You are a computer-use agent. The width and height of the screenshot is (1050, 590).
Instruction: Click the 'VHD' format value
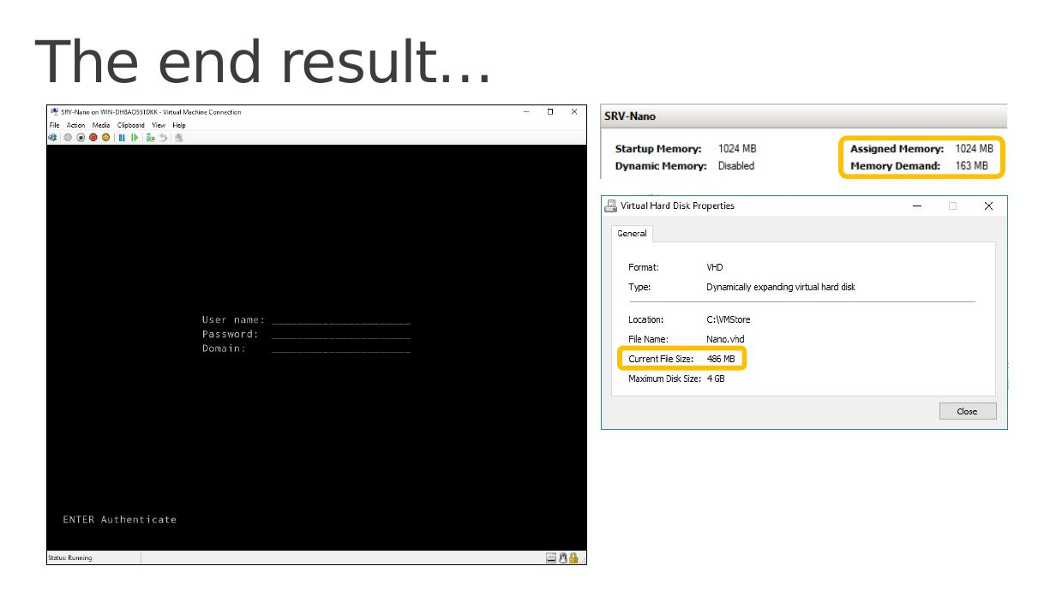[715, 267]
